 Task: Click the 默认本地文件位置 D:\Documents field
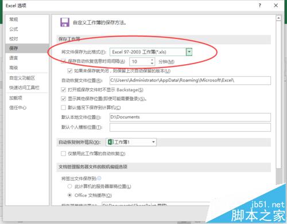click(x=190, y=117)
